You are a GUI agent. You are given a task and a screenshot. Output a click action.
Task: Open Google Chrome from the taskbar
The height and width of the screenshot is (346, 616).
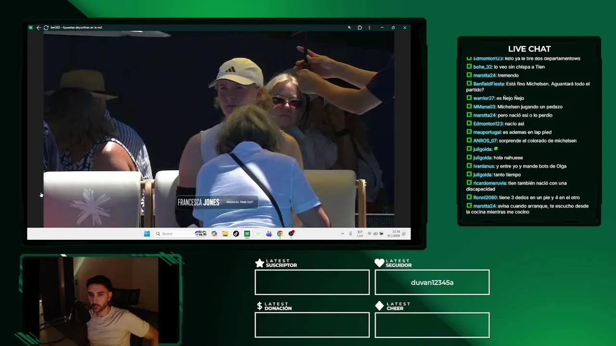pyautogui.click(x=280, y=234)
